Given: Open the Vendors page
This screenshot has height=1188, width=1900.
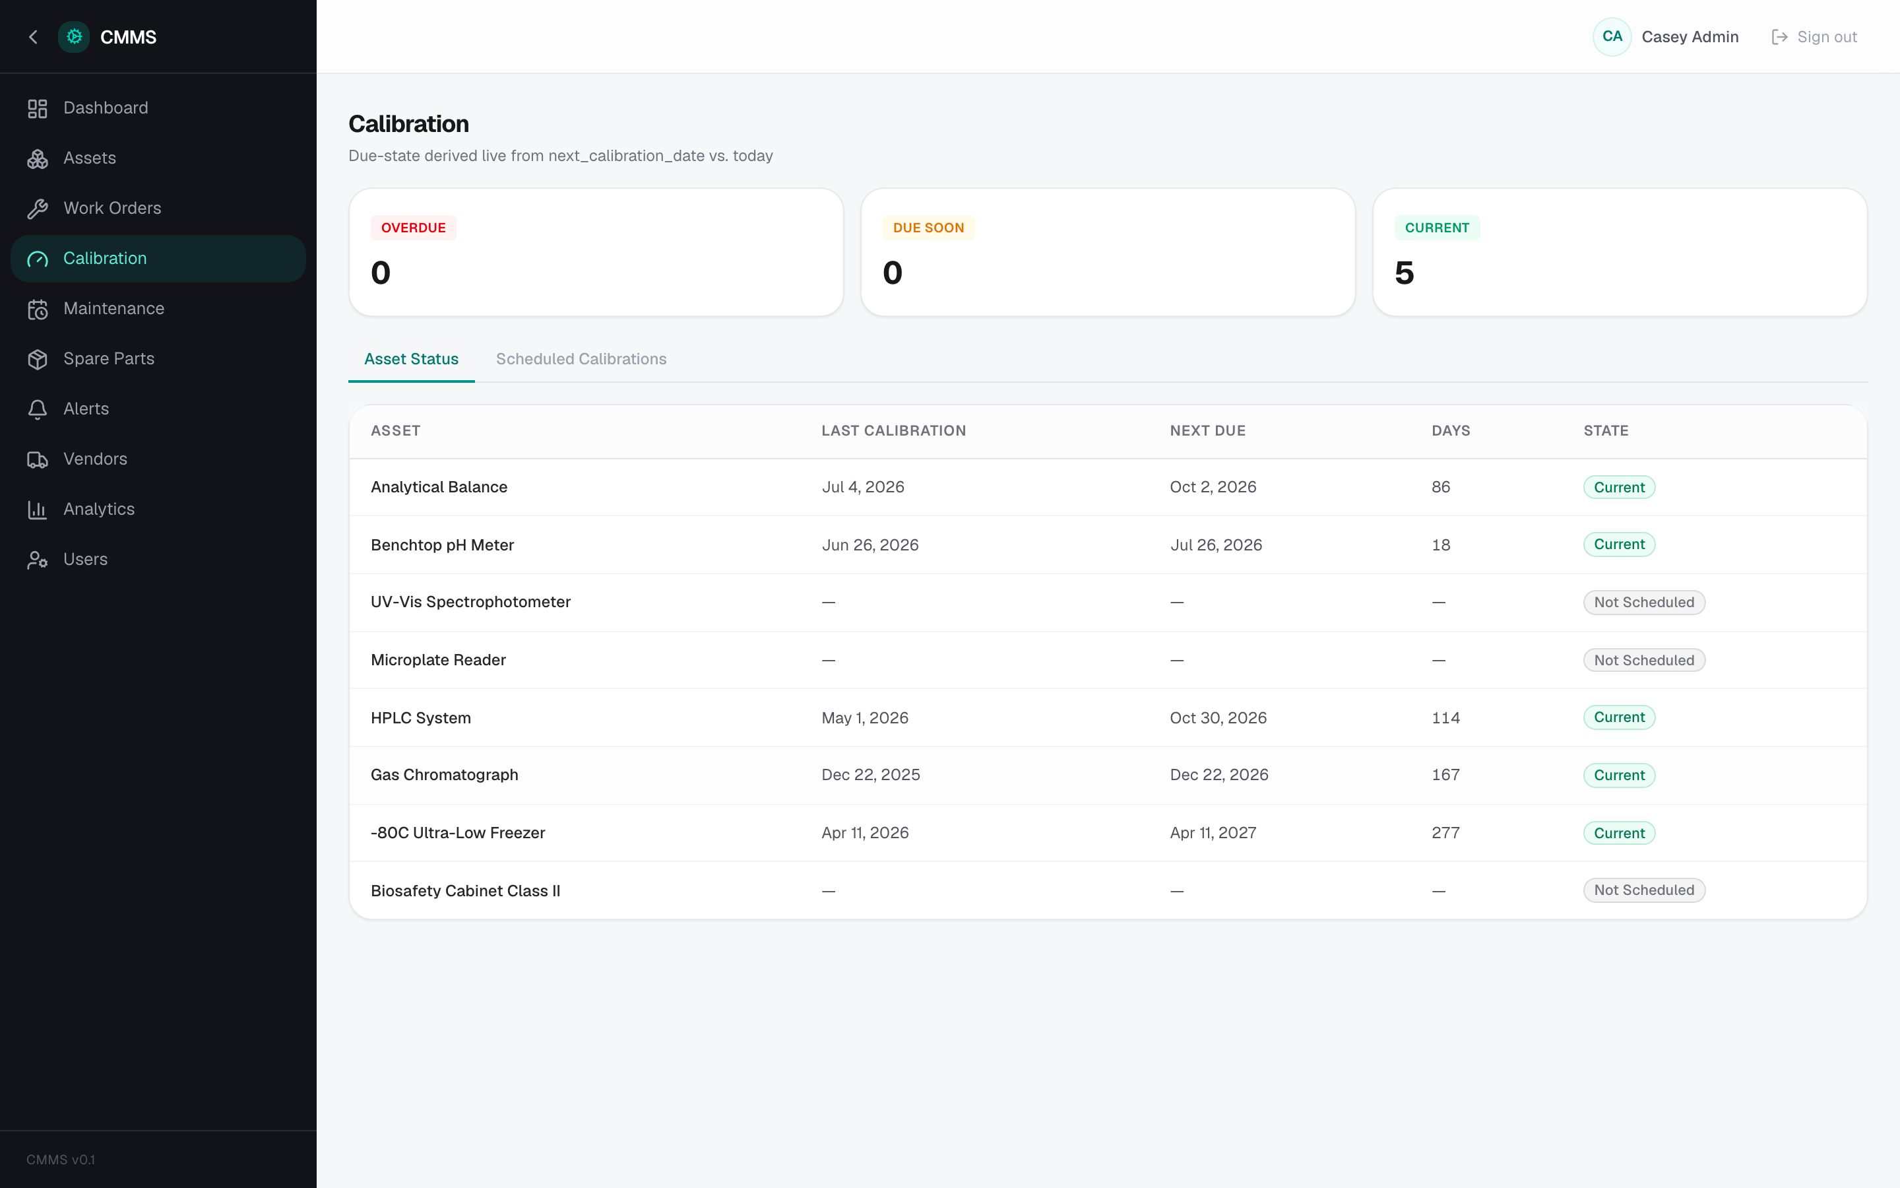Looking at the screenshot, I should [158, 459].
